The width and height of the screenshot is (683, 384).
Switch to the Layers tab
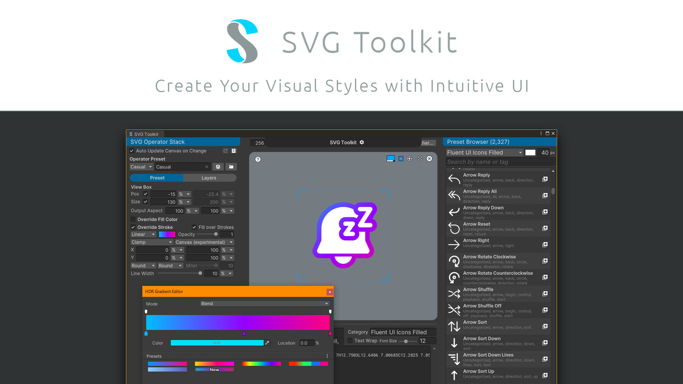(209, 178)
